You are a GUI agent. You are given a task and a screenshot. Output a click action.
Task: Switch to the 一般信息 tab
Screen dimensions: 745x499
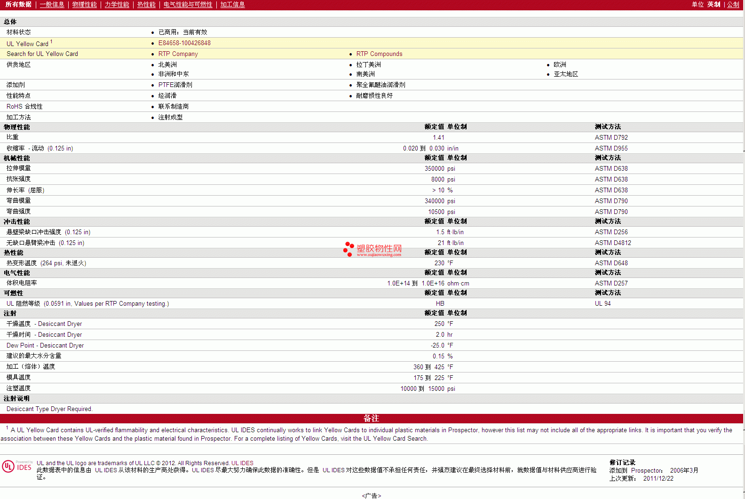[x=52, y=5]
